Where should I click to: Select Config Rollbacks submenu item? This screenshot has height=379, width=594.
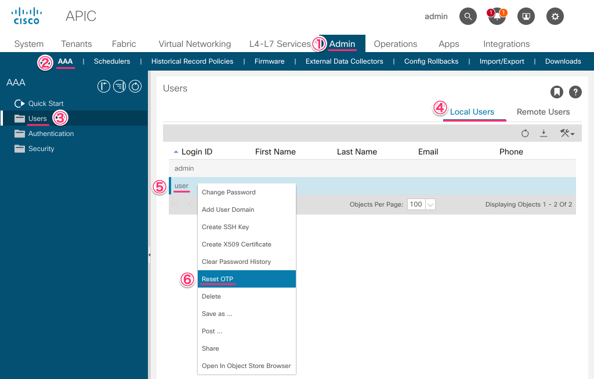tap(431, 61)
